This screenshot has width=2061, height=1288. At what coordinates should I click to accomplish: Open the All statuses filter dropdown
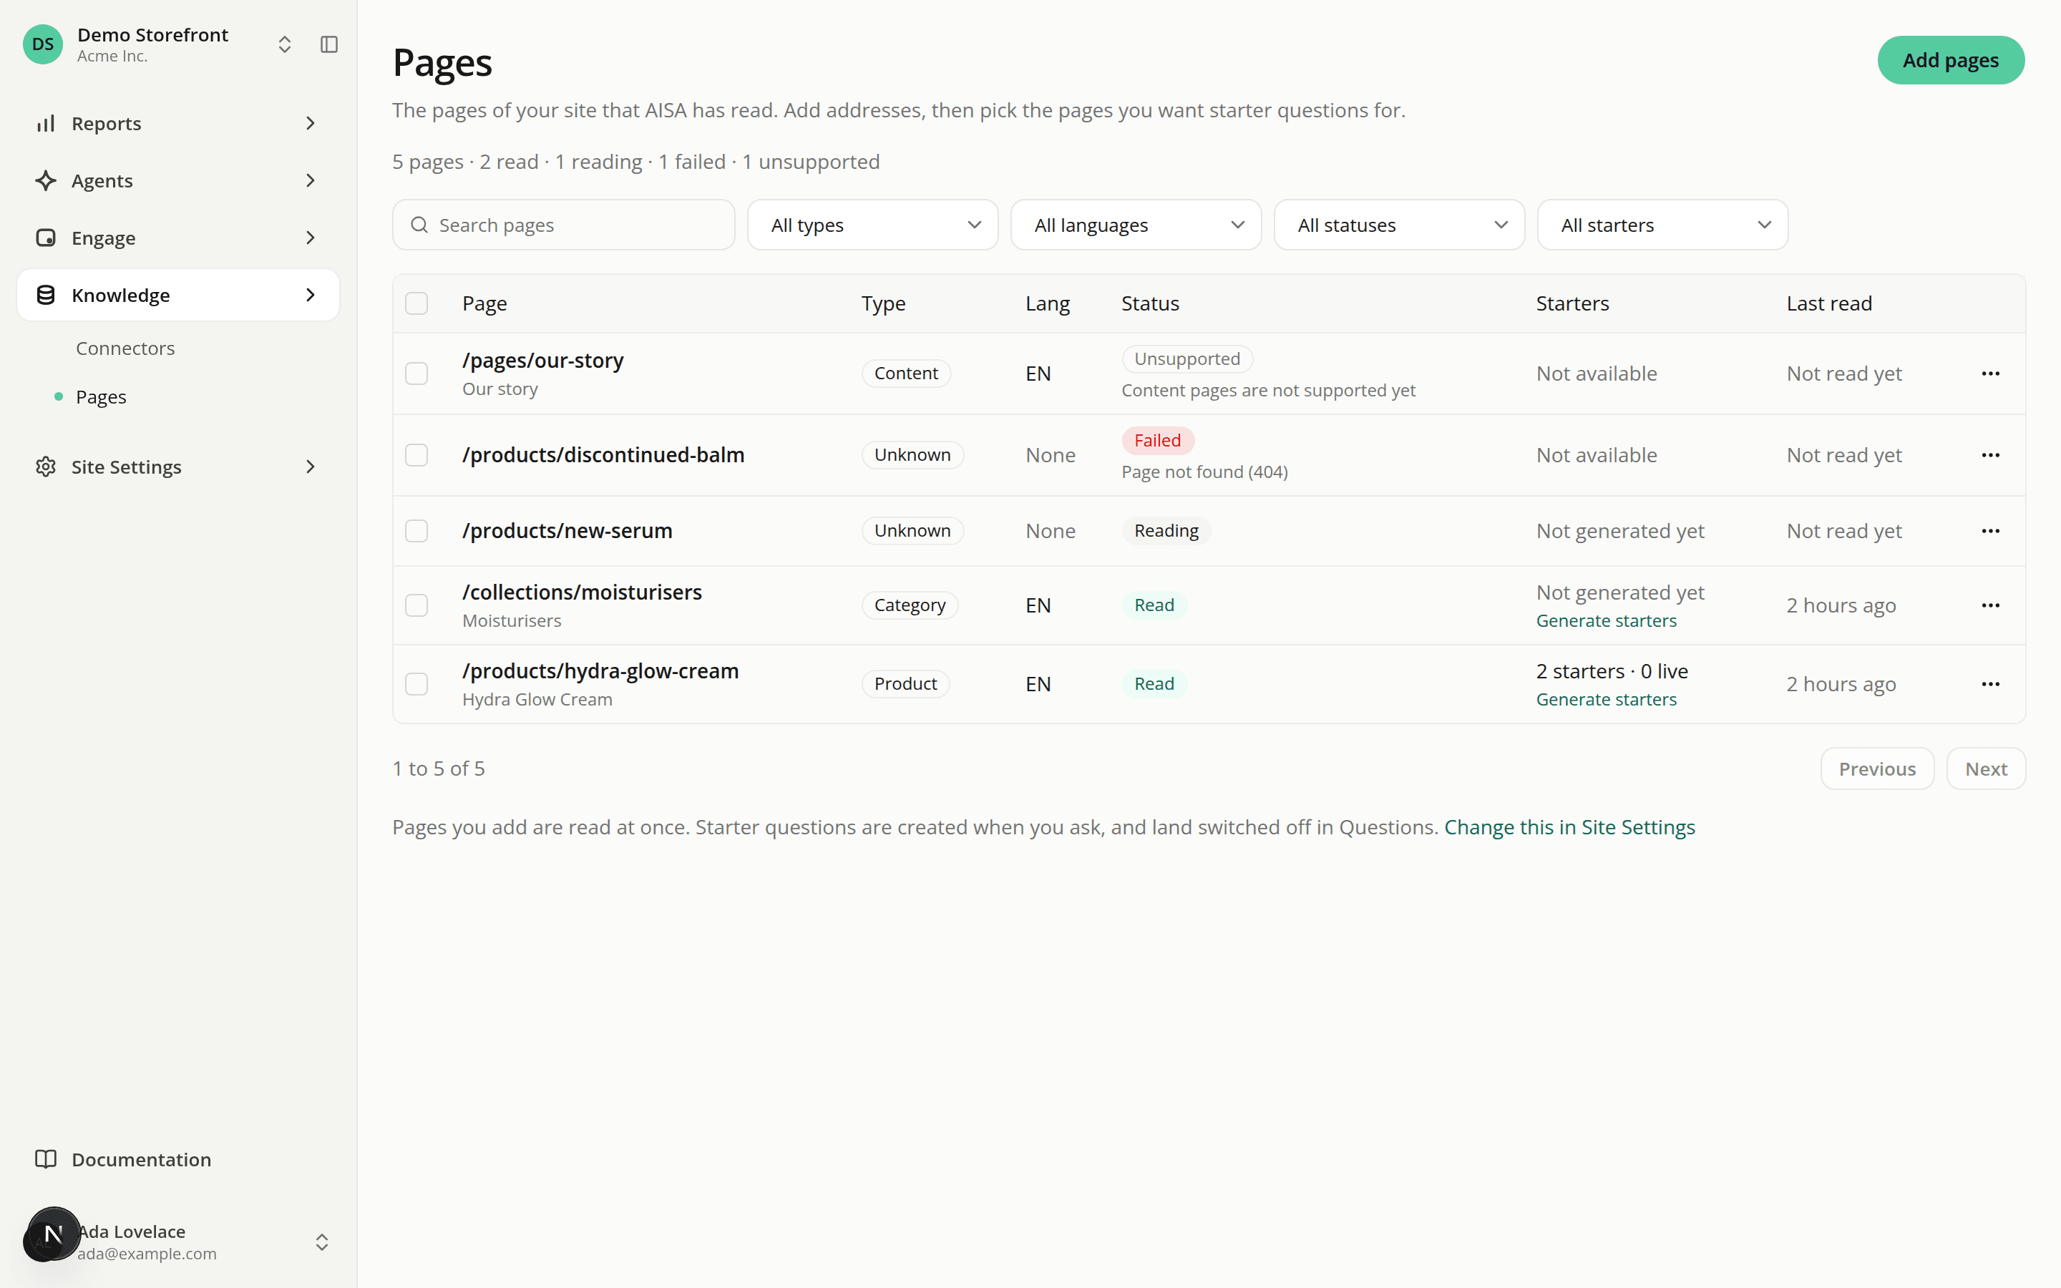click(x=1398, y=225)
